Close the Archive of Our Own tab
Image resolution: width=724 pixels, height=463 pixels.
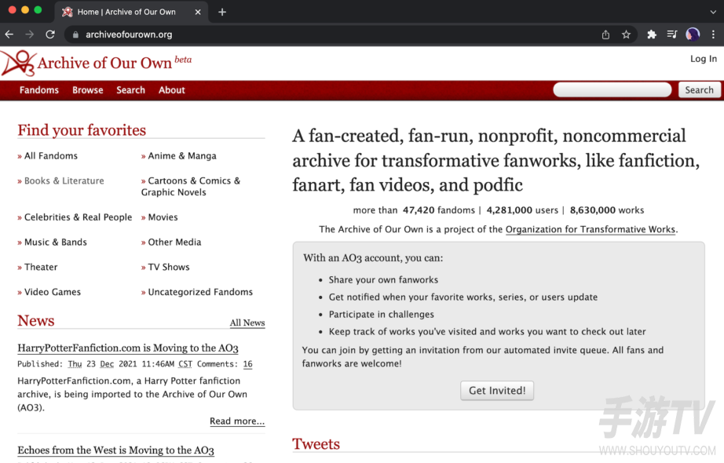click(x=198, y=12)
